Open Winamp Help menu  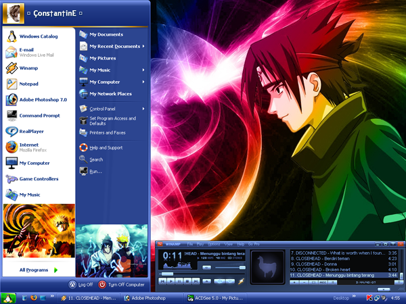[x=240, y=245]
